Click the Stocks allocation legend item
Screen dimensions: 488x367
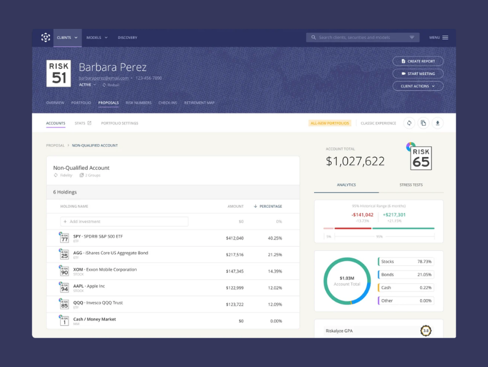pos(406,261)
